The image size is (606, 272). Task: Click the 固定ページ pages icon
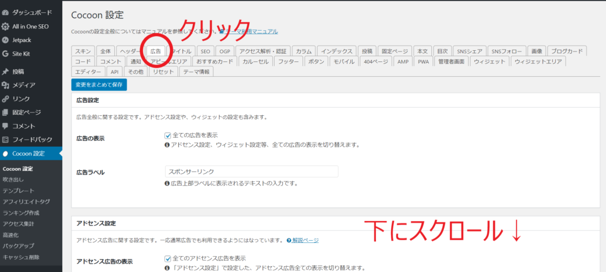click(5, 112)
